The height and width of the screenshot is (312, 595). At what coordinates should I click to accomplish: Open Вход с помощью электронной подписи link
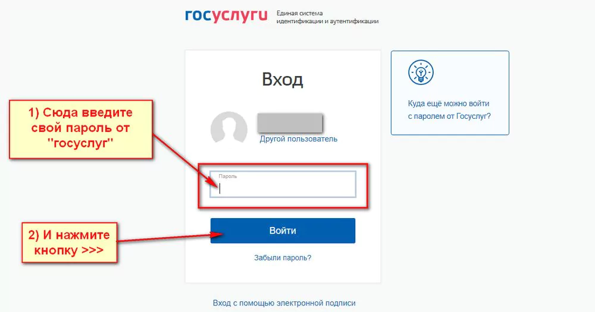coord(284,303)
